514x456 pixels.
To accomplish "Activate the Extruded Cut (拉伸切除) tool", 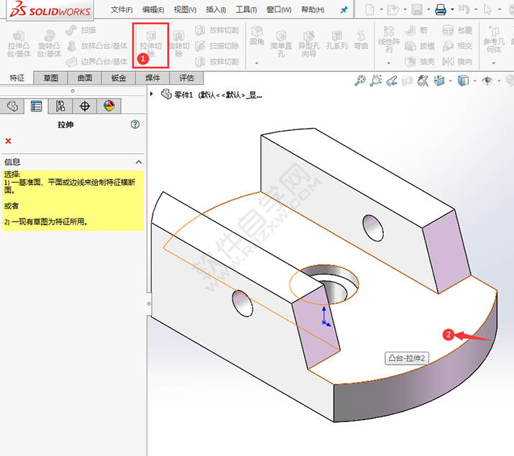I will (x=151, y=45).
